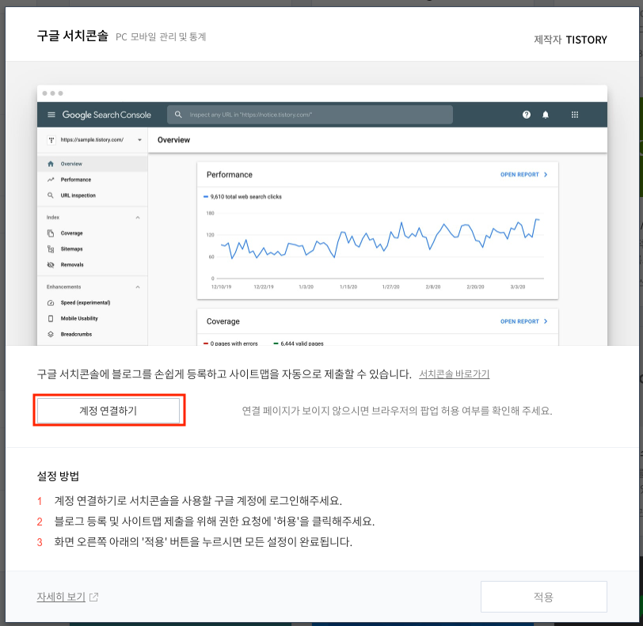Click the 계정 연결하기 button

[108, 411]
